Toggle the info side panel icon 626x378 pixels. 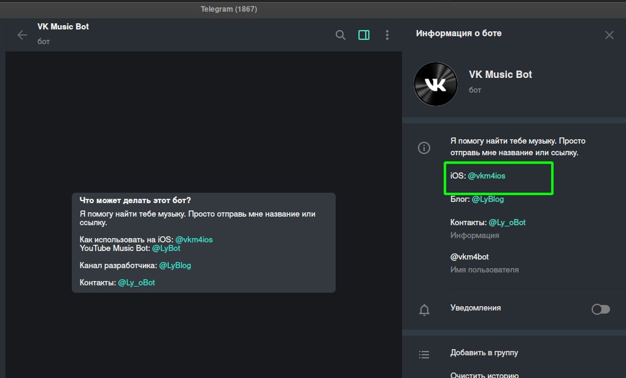(x=364, y=35)
